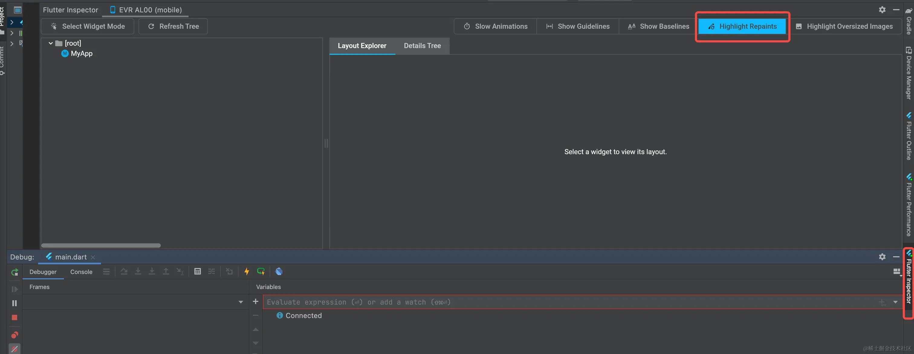Rerun main.dart using green rerun icon

15,272
